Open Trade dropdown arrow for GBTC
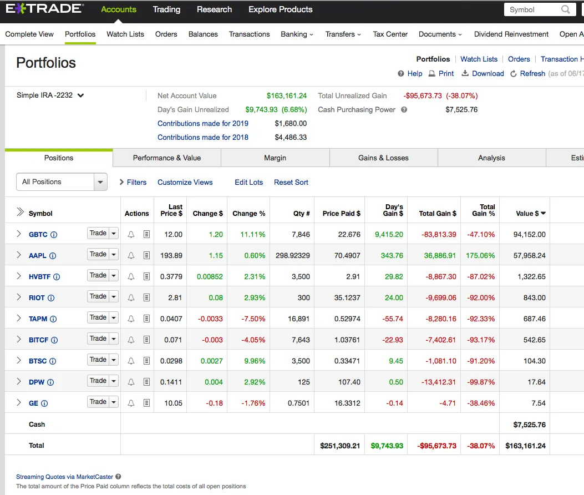The width and height of the screenshot is (584, 495). click(x=114, y=233)
